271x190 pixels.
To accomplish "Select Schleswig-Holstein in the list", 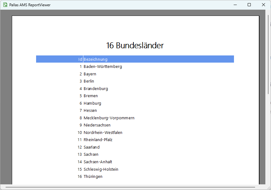I will (x=101, y=169).
